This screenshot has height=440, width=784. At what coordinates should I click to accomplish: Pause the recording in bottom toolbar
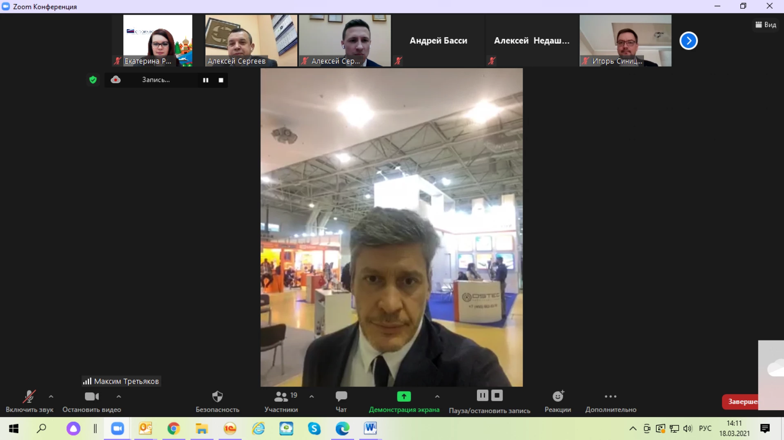click(482, 395)
